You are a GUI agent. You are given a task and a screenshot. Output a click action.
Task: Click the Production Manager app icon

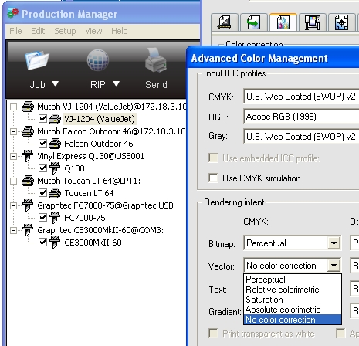pos(13,13)
